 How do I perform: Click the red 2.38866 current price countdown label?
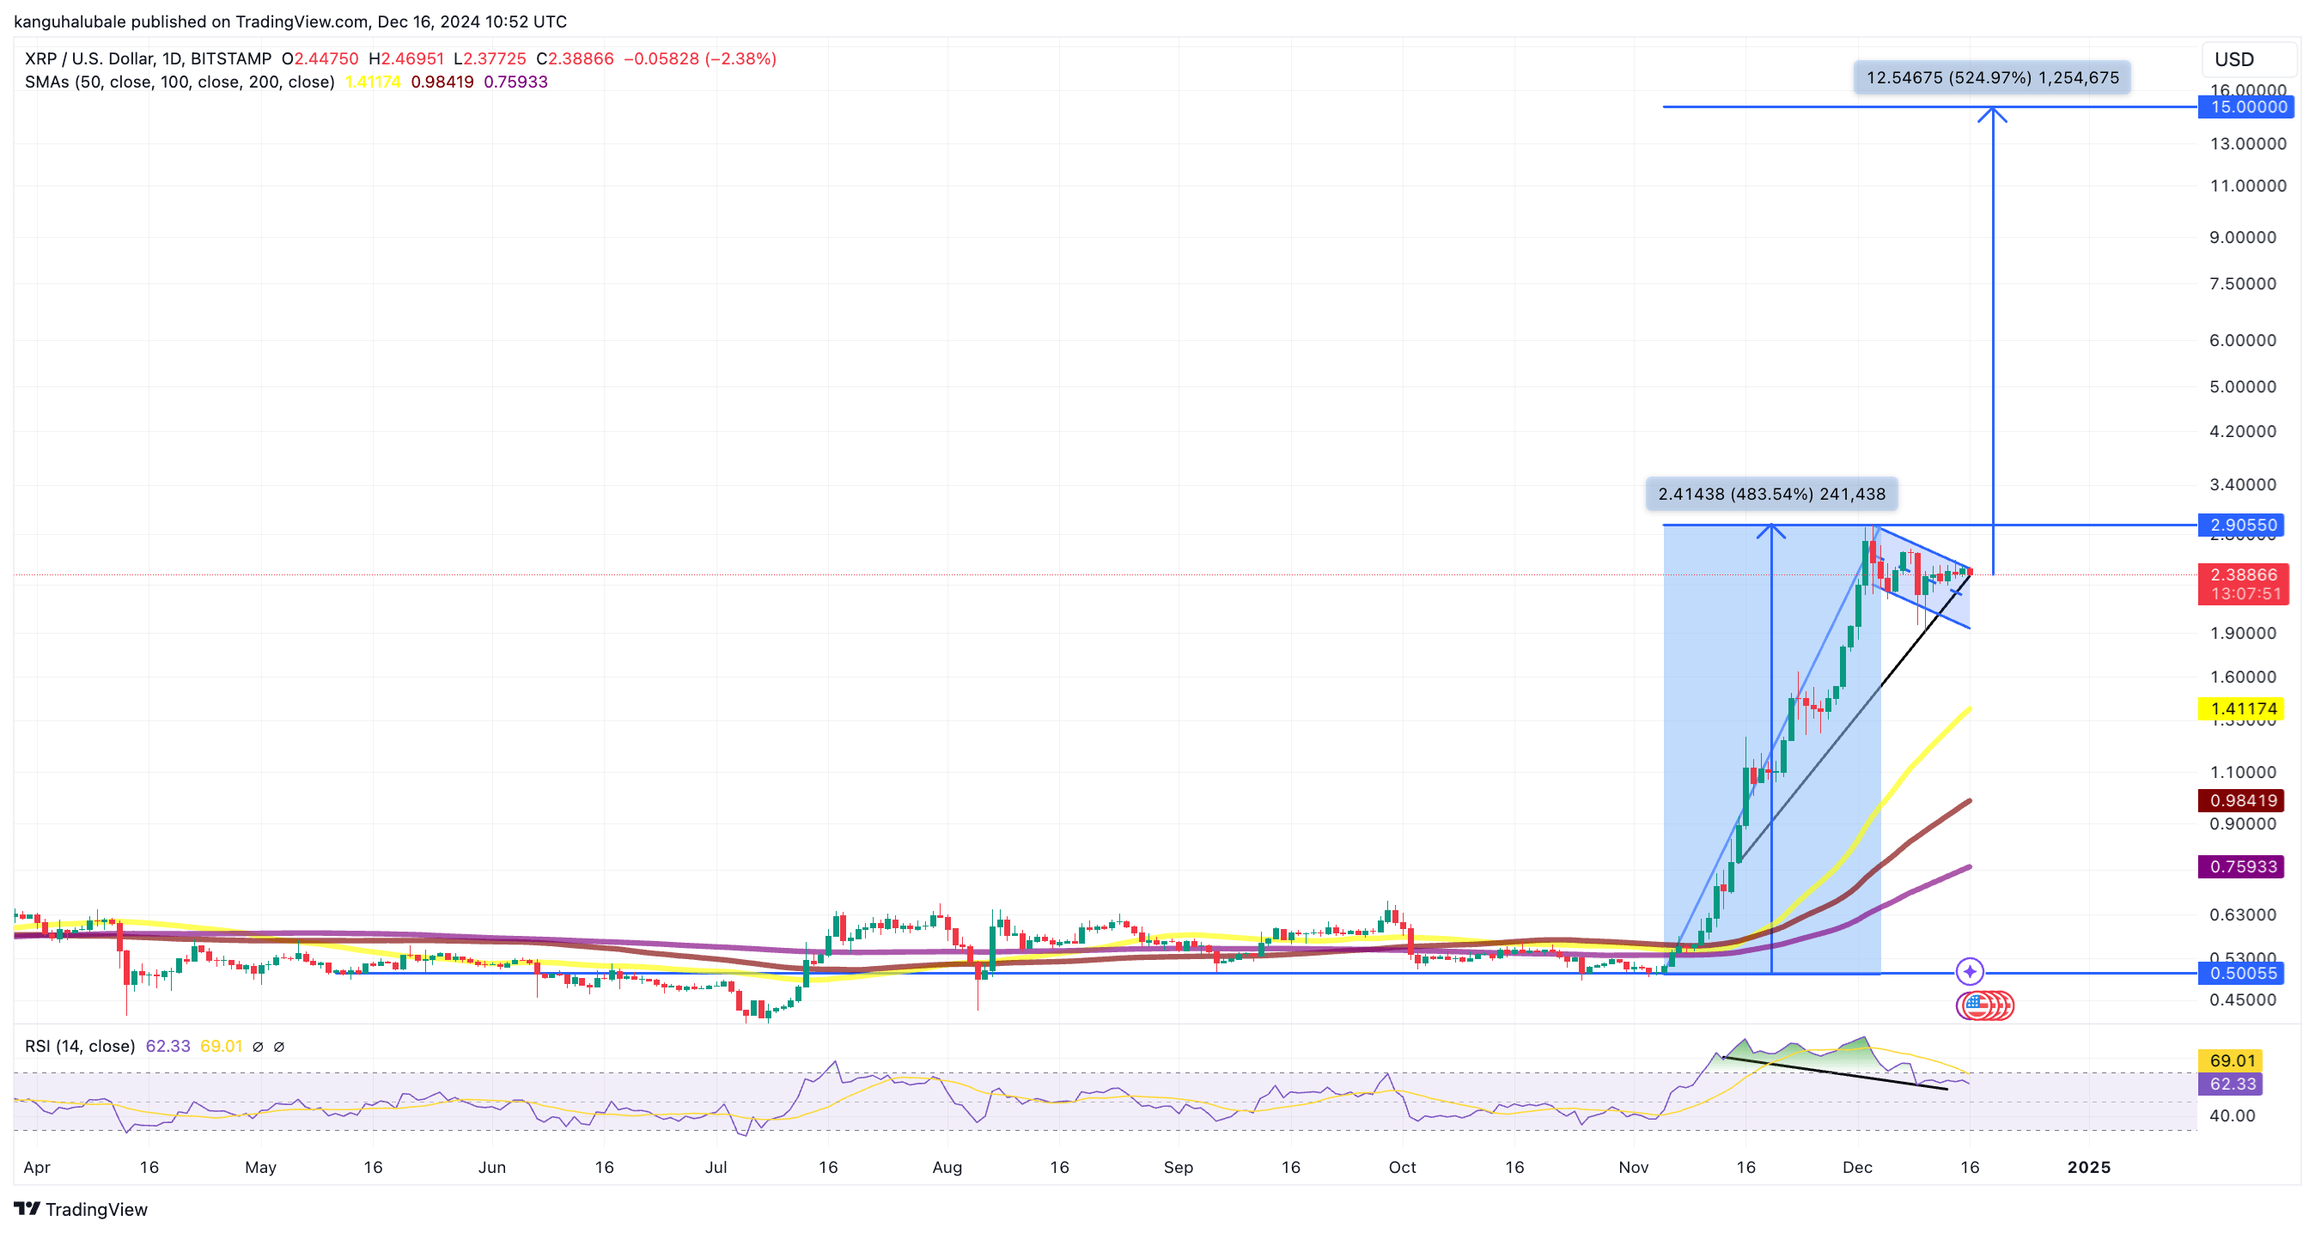[x=2244, y=584]
